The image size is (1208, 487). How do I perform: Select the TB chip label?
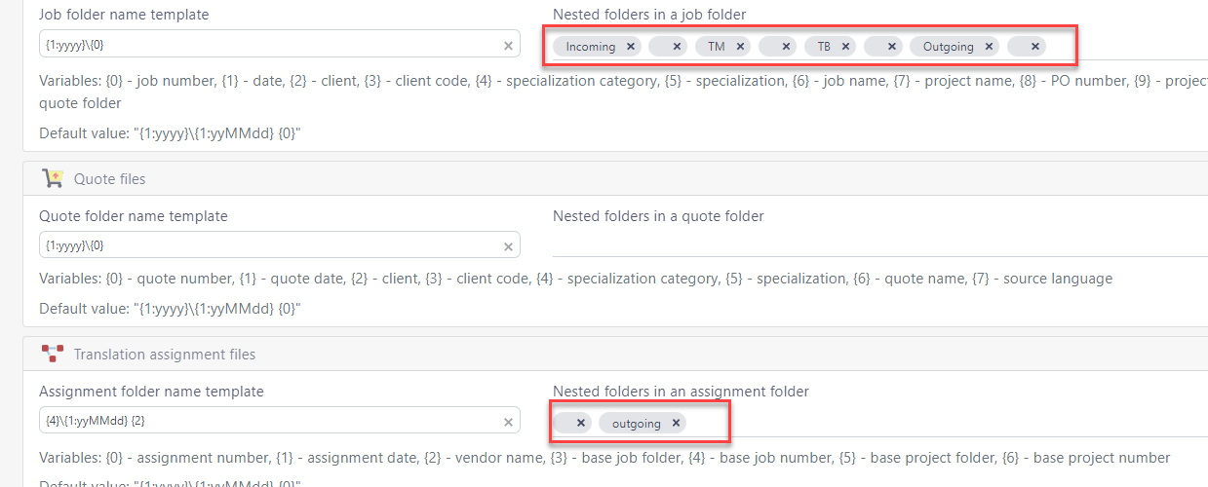pyautogui.click(x=824, y=46)
